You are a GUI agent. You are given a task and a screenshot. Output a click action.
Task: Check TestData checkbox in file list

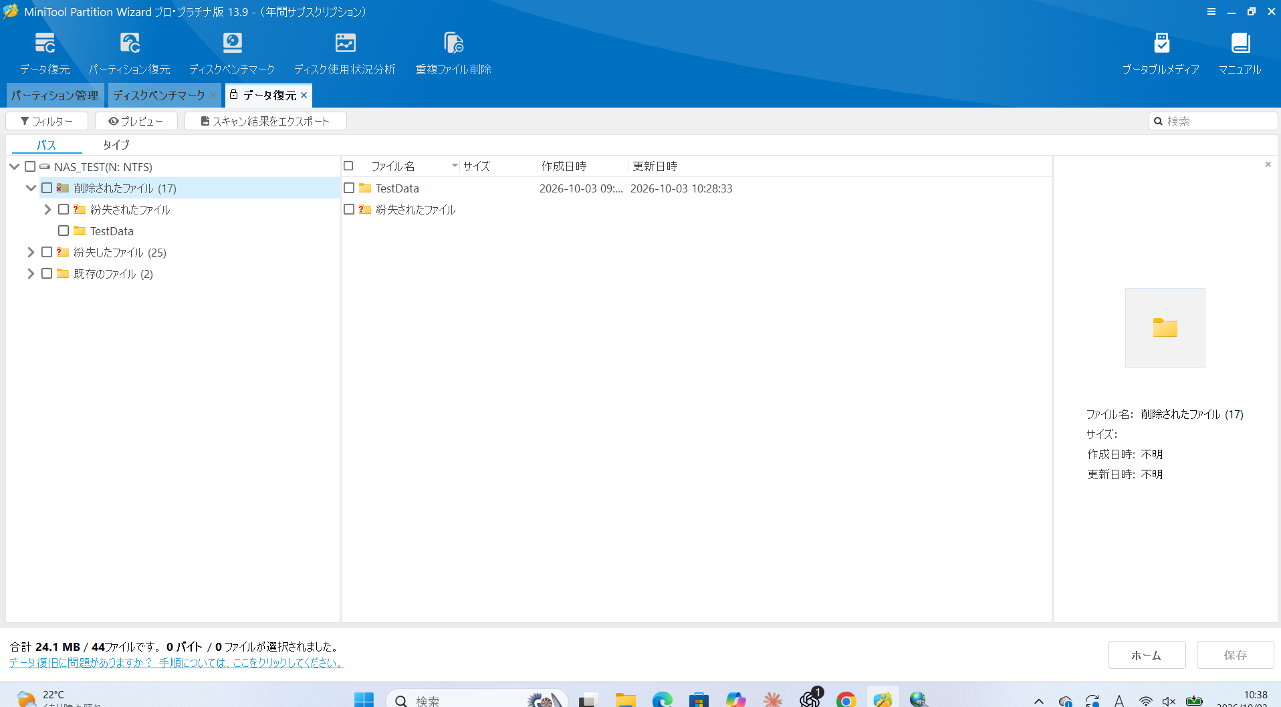tap(349, 188)
